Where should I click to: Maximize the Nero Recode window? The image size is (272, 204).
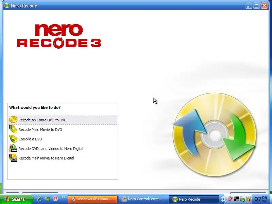(x=256, y=6)
